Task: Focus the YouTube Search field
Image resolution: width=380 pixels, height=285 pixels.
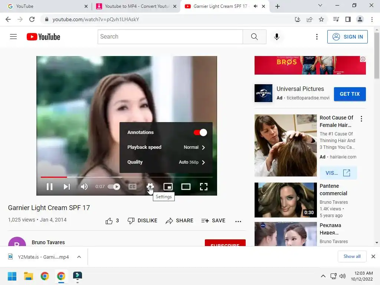Action: [x=170, y=37]
